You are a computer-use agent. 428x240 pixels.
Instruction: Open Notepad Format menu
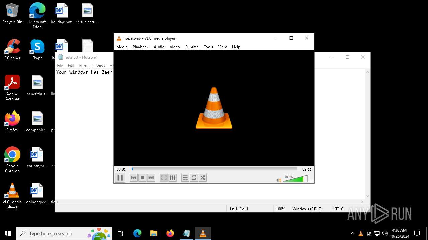click(86, 66)
